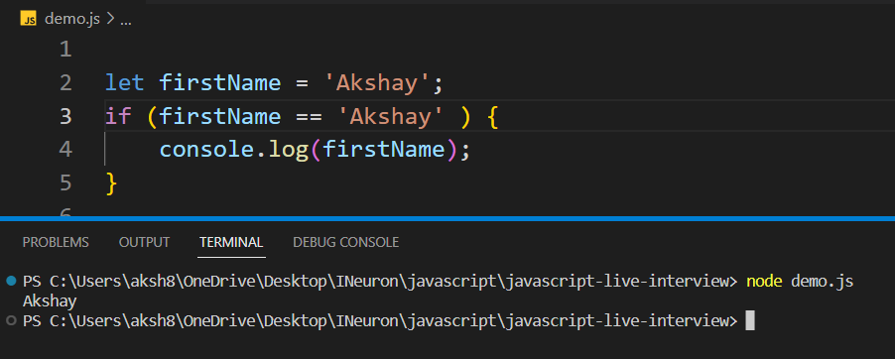This screenshot has height=359, width=895.
Task: Switch to the OUTPUT tab
Action: pyautogui.click(x=144, y=242)
